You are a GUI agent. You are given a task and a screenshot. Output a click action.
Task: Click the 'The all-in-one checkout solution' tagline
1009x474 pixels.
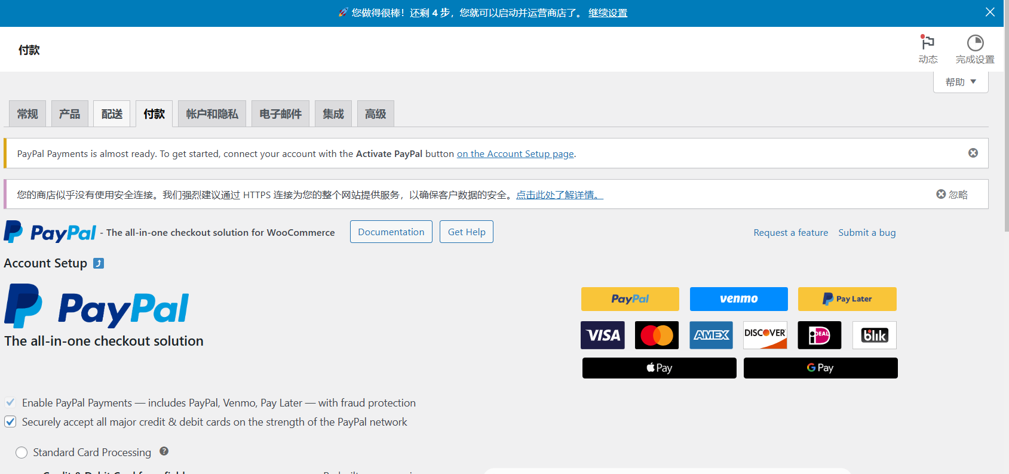104,341
